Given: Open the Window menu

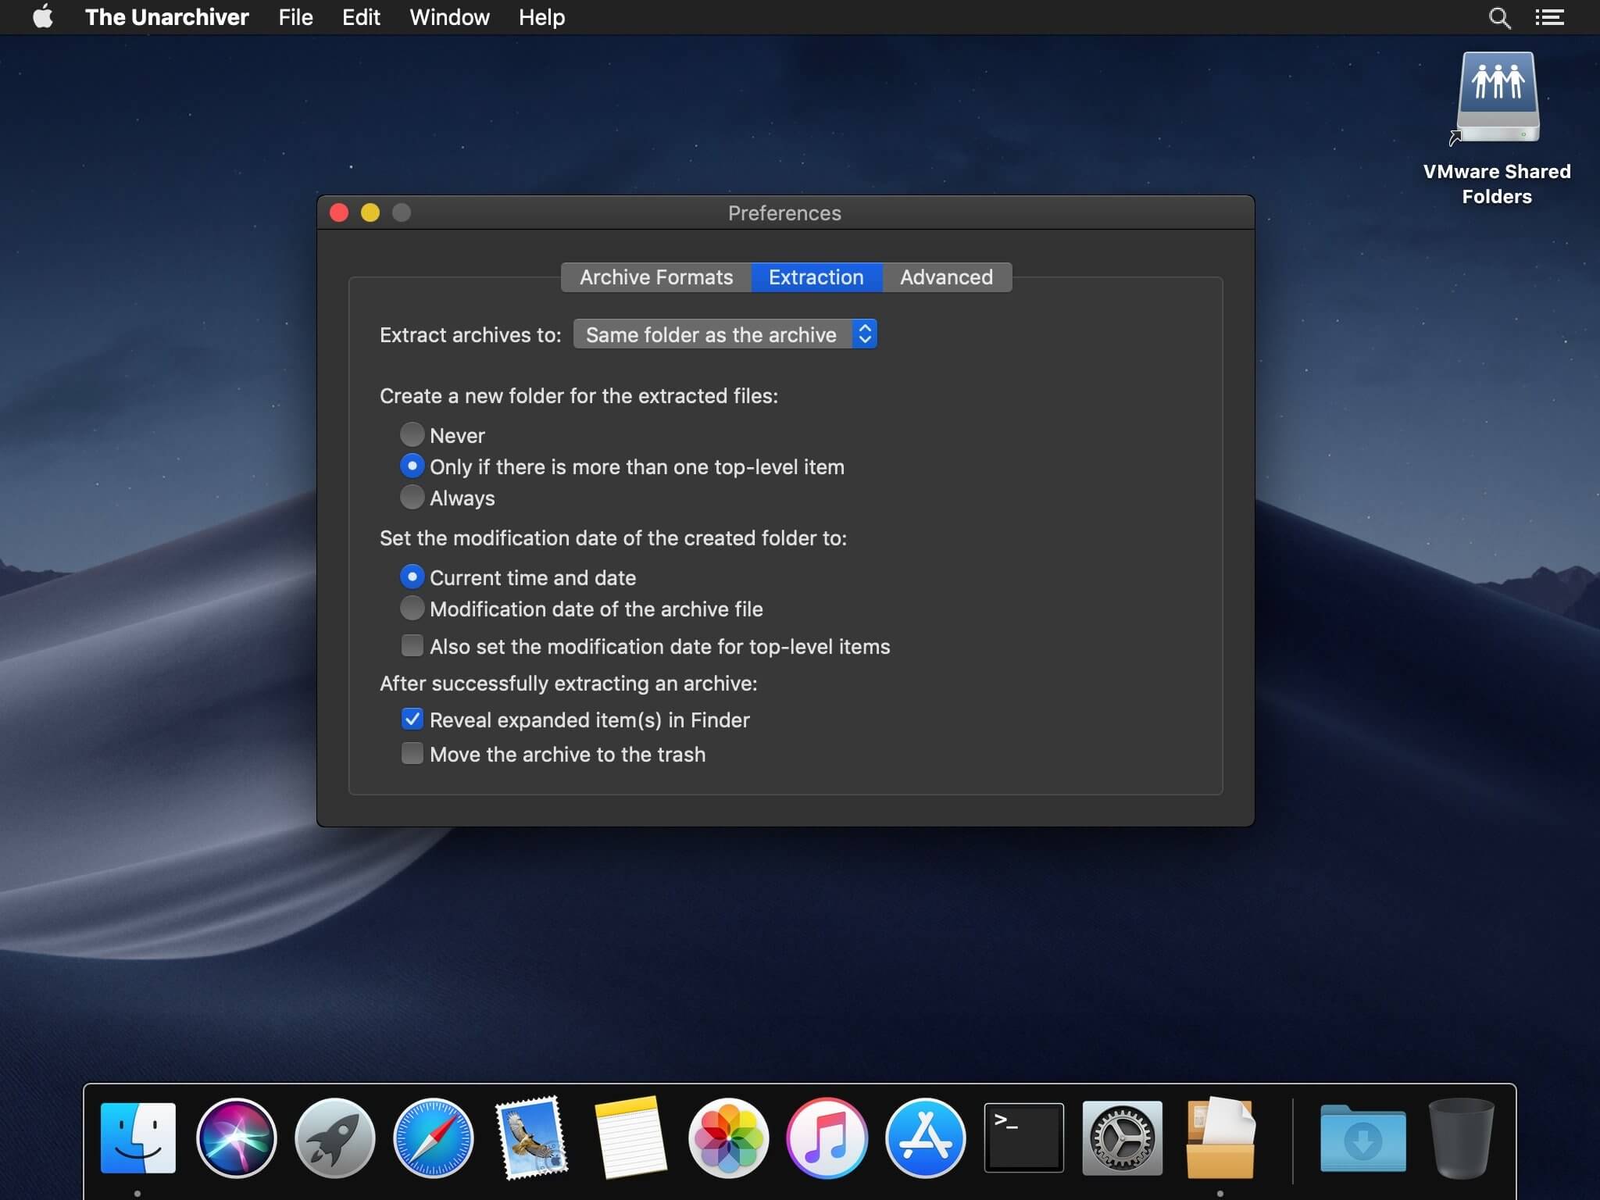Looking at the screenshot, I should [449, 17].
